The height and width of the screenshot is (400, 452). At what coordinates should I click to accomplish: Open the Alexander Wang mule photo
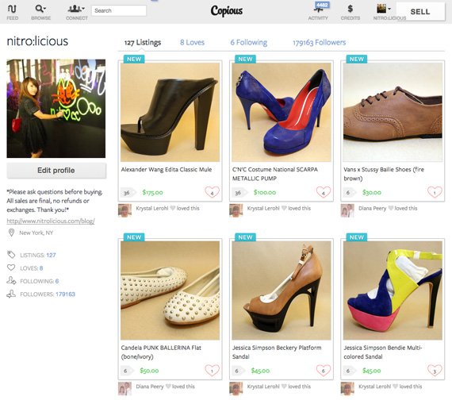coord(170,112)
